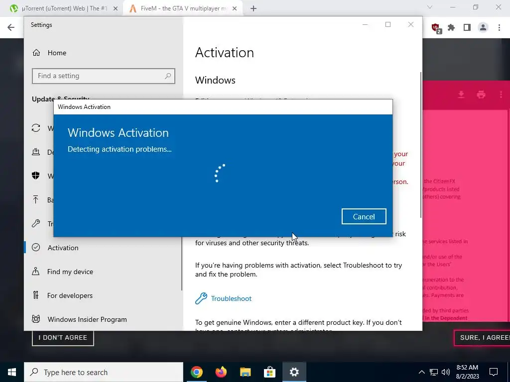Open Microsoft Store from the taskbar
Image resolution: width=510 pixels, height=382 pixels.
point(269,372)
